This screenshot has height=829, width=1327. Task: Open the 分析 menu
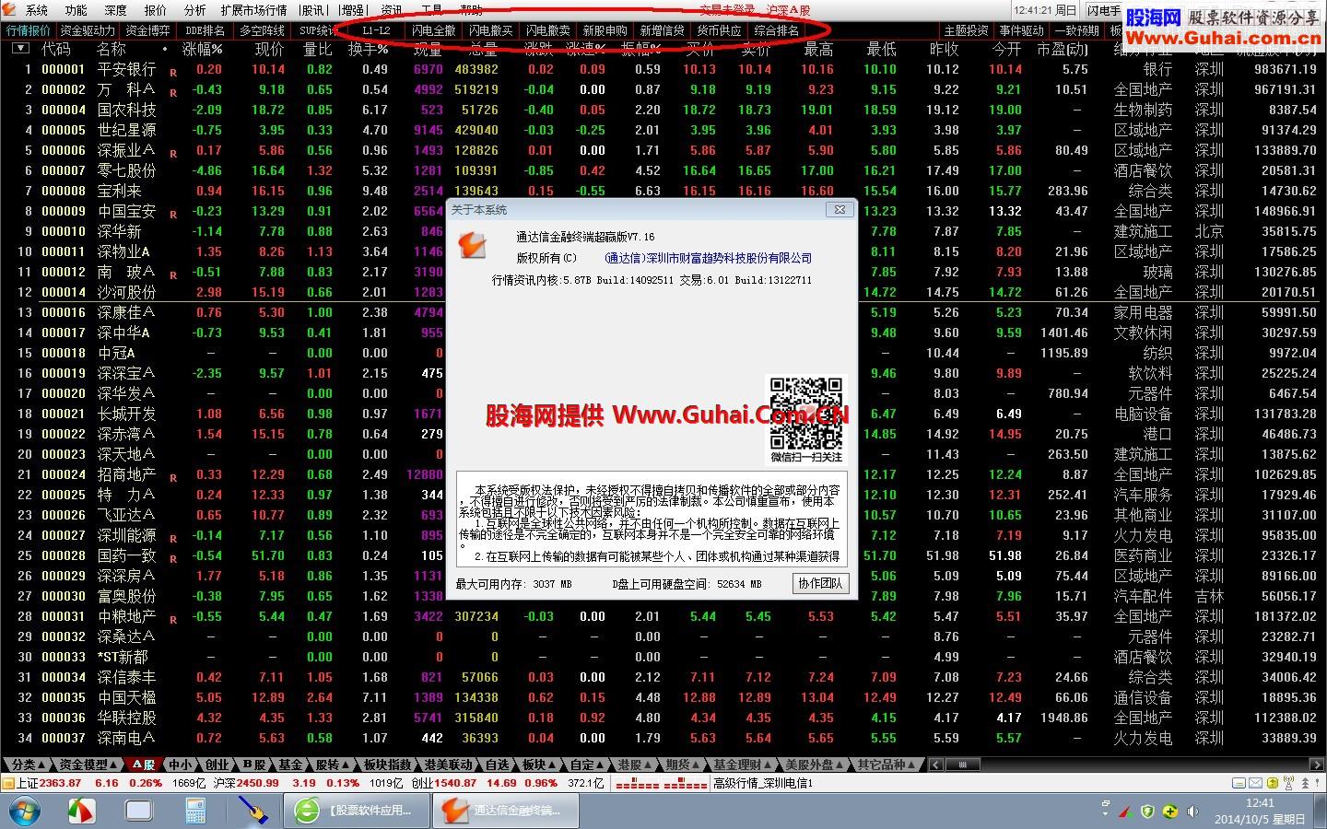(194, 10)
